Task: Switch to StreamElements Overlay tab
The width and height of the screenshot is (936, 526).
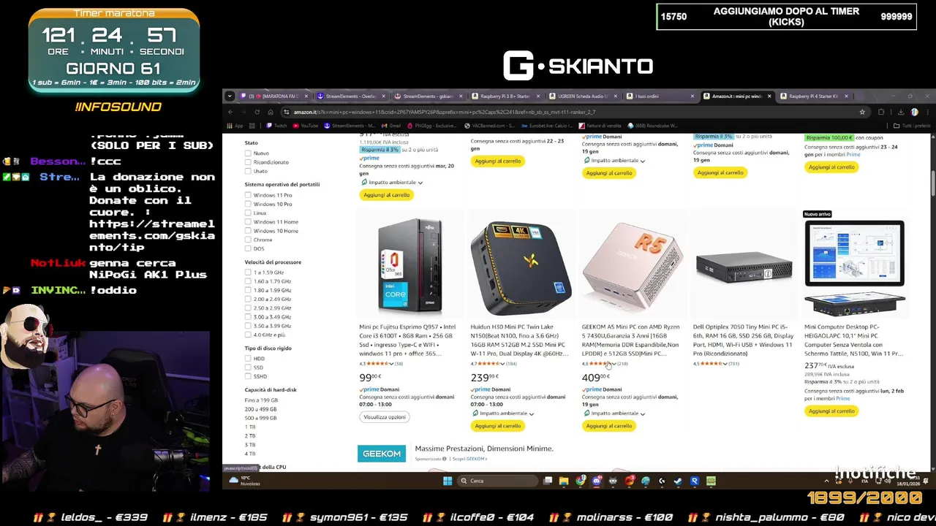Action: (350, 96)
